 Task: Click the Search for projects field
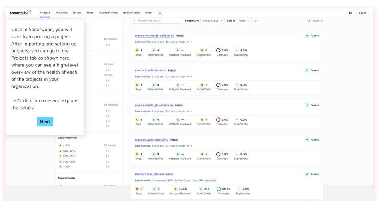click(x=156, y=20)
